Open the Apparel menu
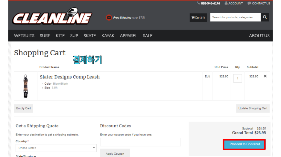Image resolution: width=281 pixels, height=157 pixels. 129,36
